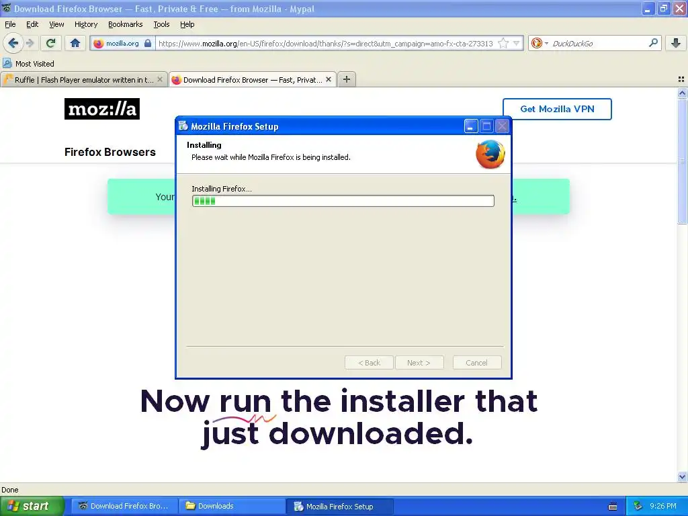Open the Tools menu

click(x=161, y=24)
